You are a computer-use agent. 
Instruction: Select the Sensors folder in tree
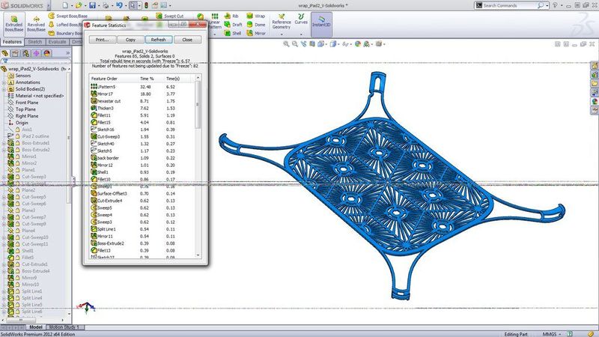point(19,76)
